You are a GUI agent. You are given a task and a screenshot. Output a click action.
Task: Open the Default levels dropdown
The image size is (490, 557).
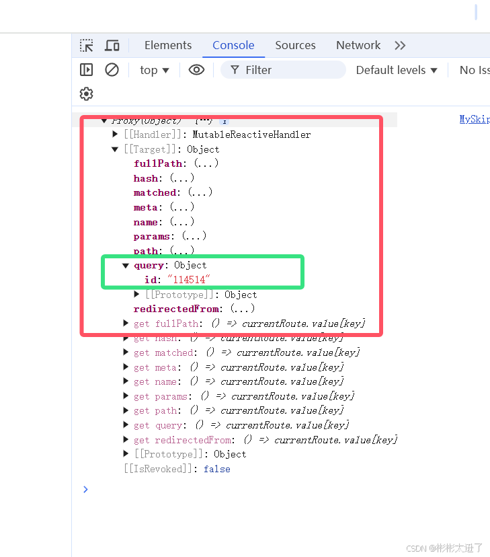tap(397, 70)
